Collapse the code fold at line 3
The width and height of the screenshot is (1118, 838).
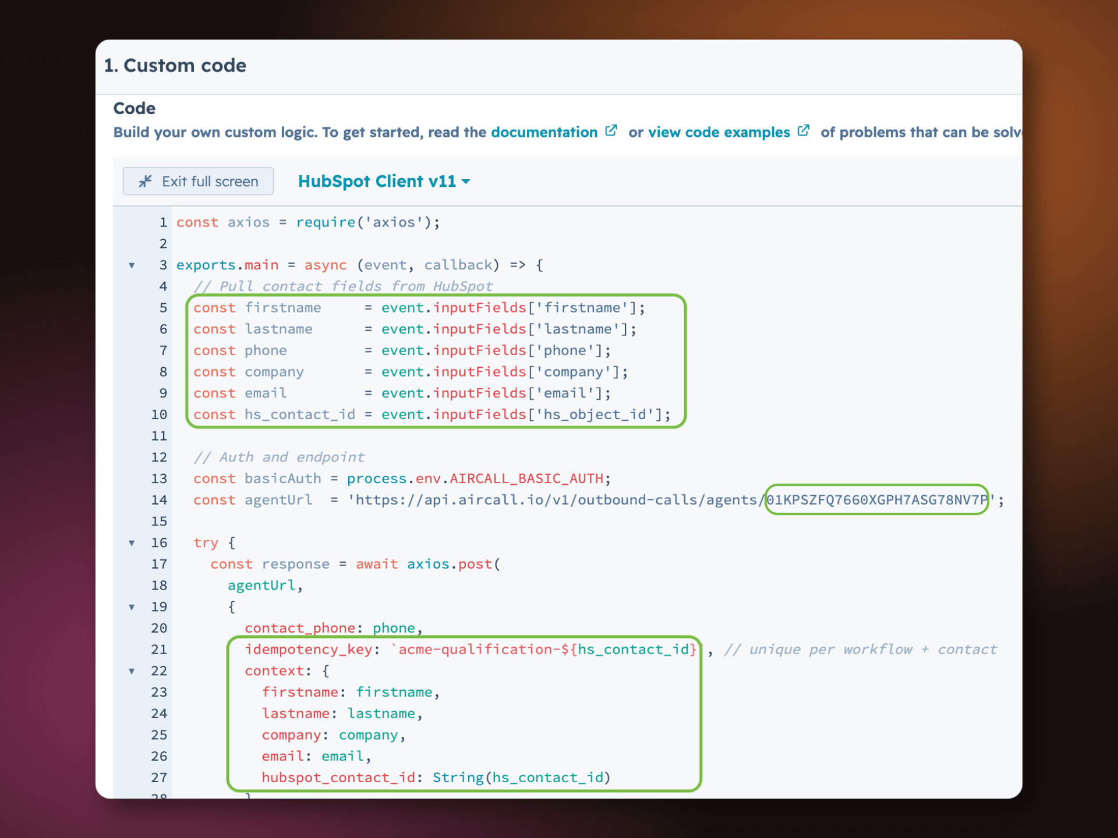click(x=132, y=265)
